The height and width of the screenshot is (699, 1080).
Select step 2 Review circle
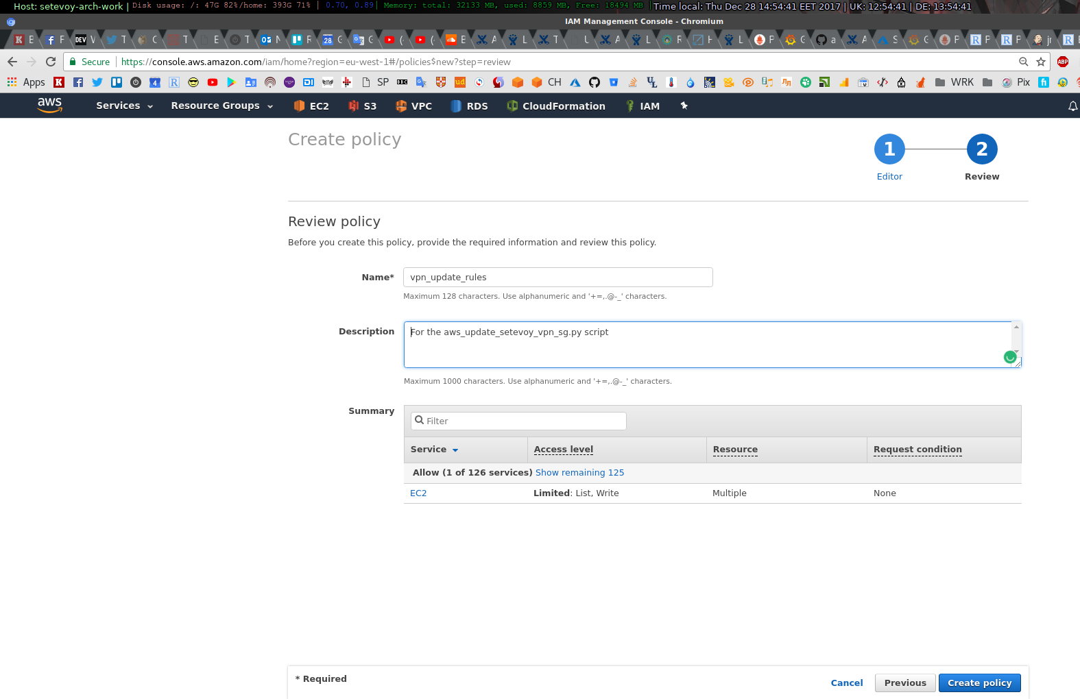tap(982, 149)
